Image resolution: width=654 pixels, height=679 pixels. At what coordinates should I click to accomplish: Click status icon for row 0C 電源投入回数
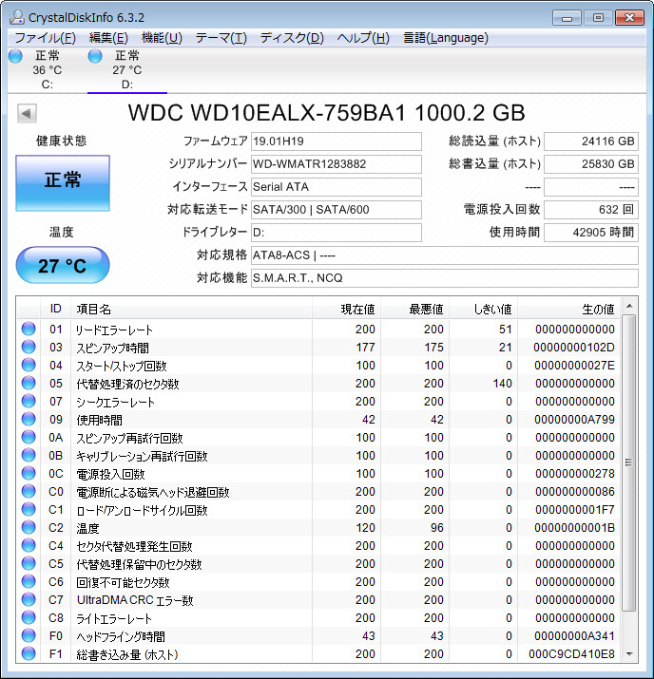pos(29,473)
